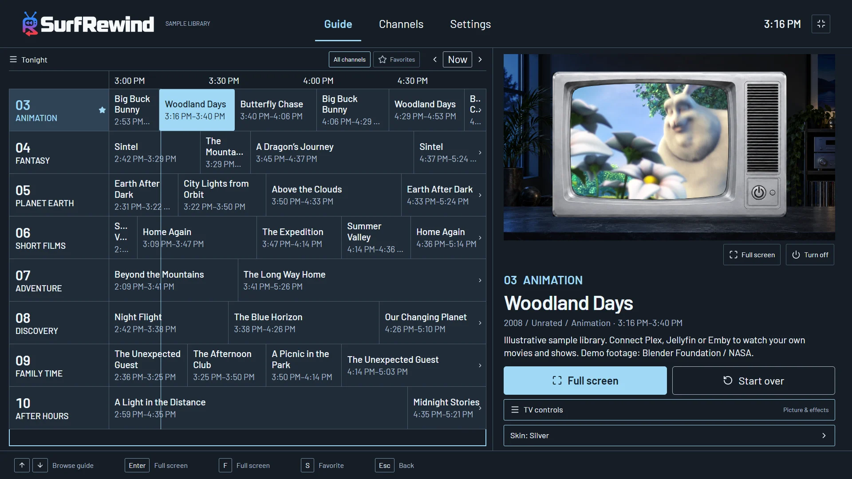
Task: Open City Lights from Orbit program
Action: [x=222, y=195]
